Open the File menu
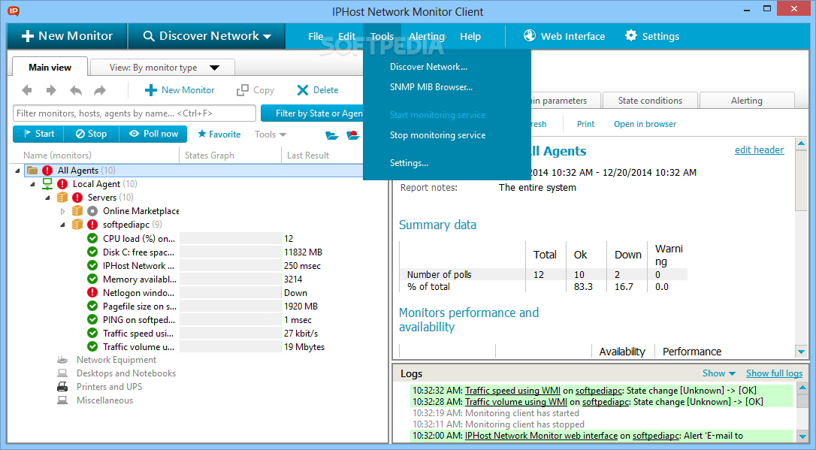The width and height of the screenshot is (816, 450). coord(316,36)
